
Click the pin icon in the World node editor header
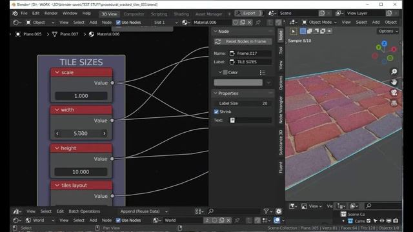[x=237, y=220]
